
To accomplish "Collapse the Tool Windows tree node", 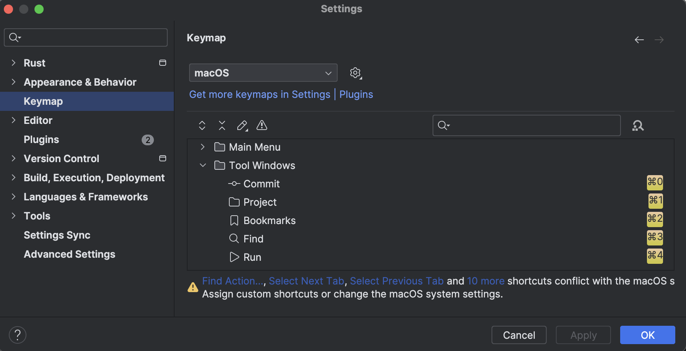I will tap(203, 165).
